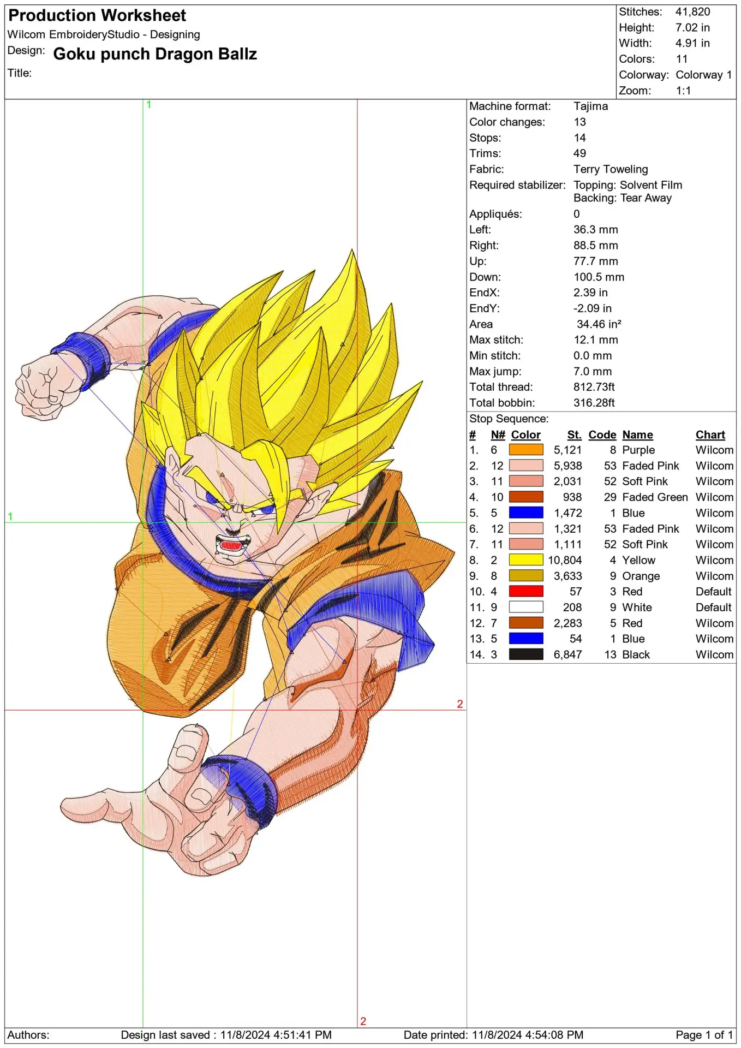
Task: Click the Max stitch value '12.1 mm'
Action: [595, 340]
